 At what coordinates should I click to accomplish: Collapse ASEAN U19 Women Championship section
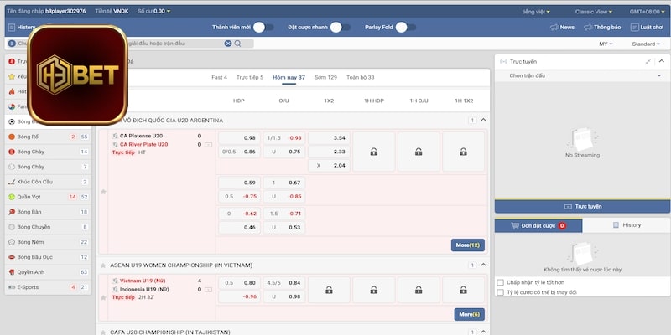pyautogui.click(x=483, y=265)
